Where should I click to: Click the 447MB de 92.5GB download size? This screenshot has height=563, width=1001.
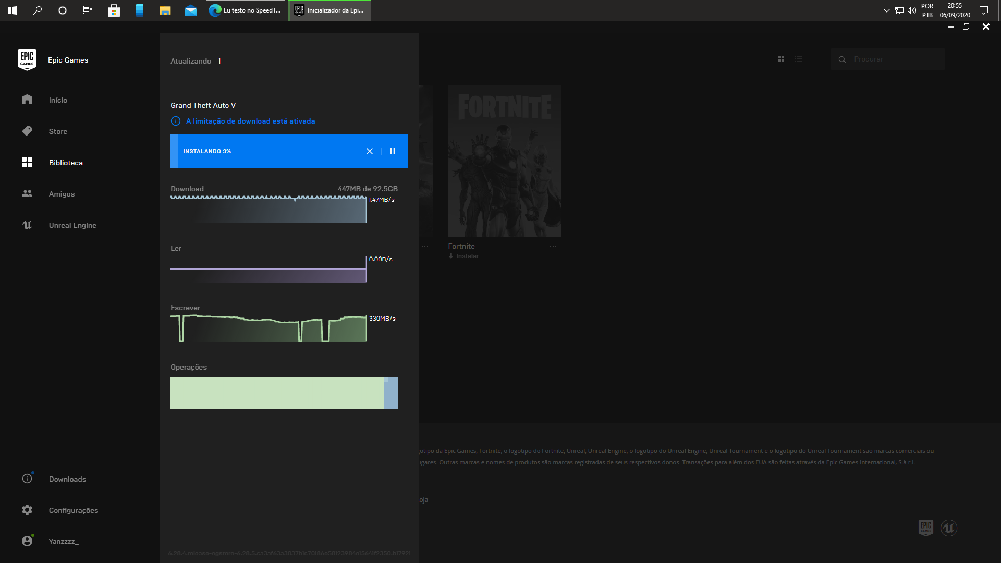[368, 189]
